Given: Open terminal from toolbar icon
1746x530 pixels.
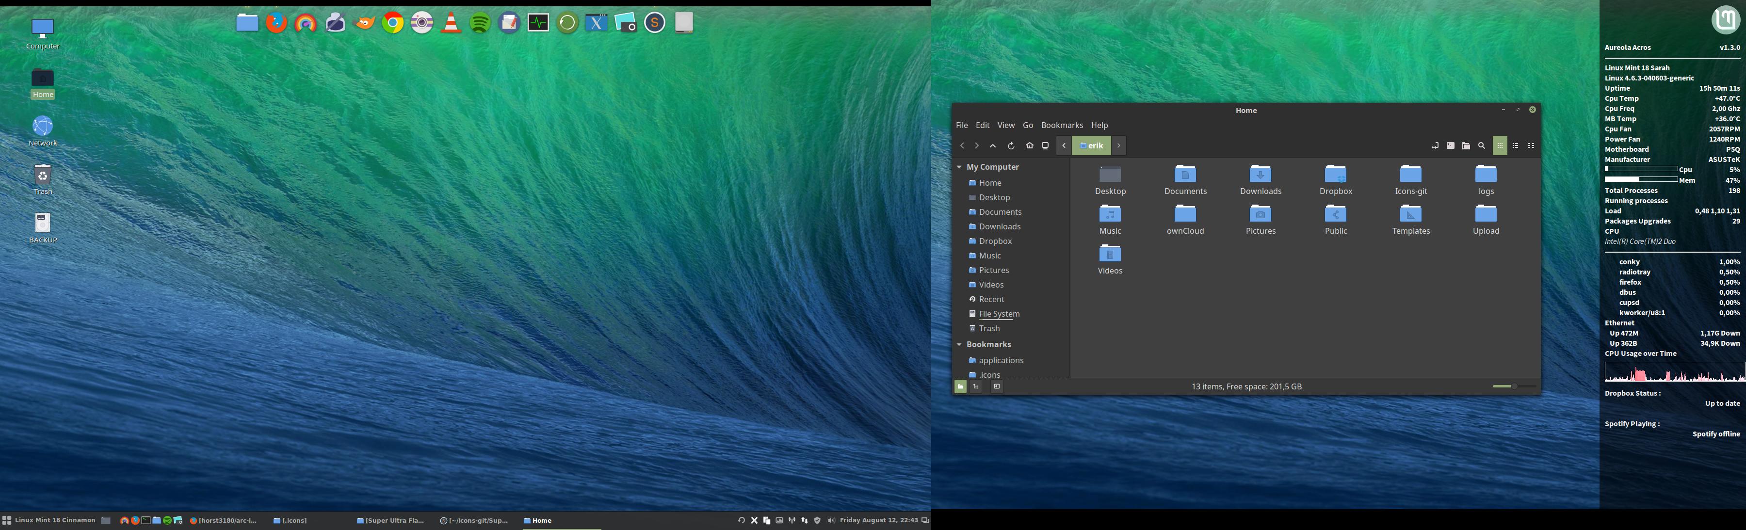Looking at the screenshot, I should point(1450,146).
